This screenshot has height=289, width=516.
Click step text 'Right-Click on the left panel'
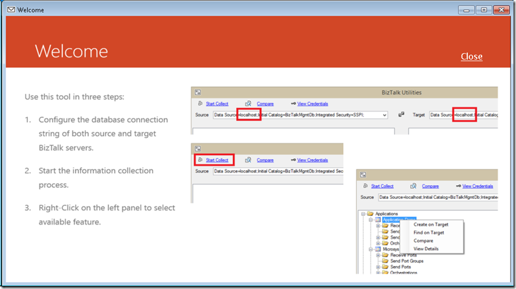tap(107, 208)
